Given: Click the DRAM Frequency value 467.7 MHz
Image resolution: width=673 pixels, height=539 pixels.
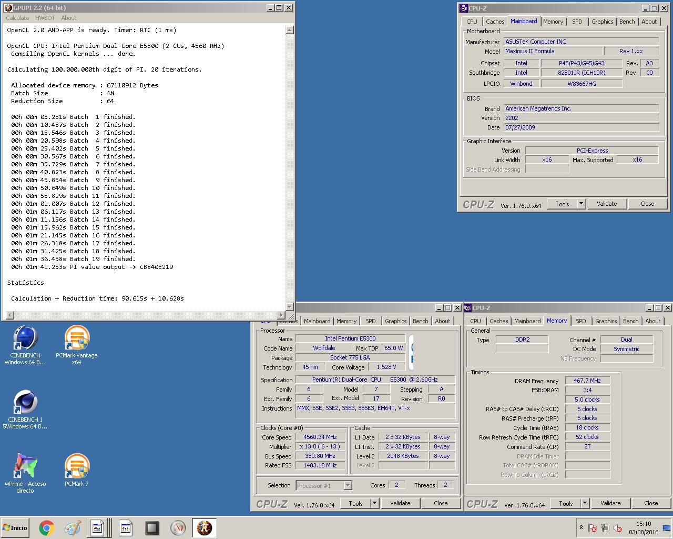Looking at the screenshot, I should [587, 381].
